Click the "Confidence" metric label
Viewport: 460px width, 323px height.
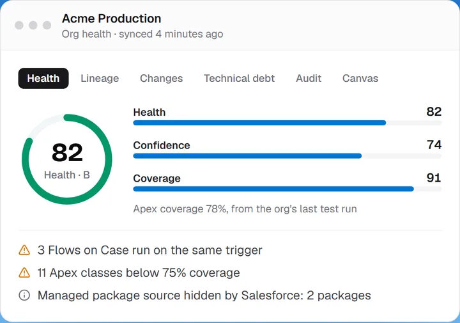point(162,145)
